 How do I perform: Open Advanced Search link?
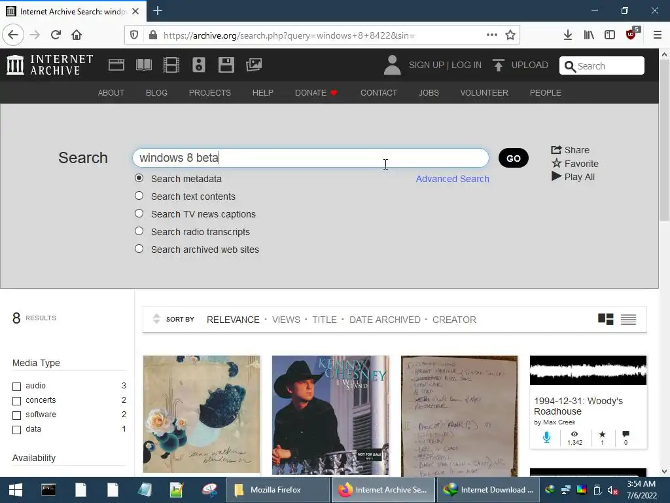(x=453, y=179)
